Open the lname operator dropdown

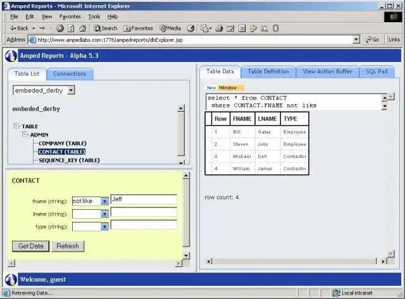pyautogui.click(x=104, y=214)
